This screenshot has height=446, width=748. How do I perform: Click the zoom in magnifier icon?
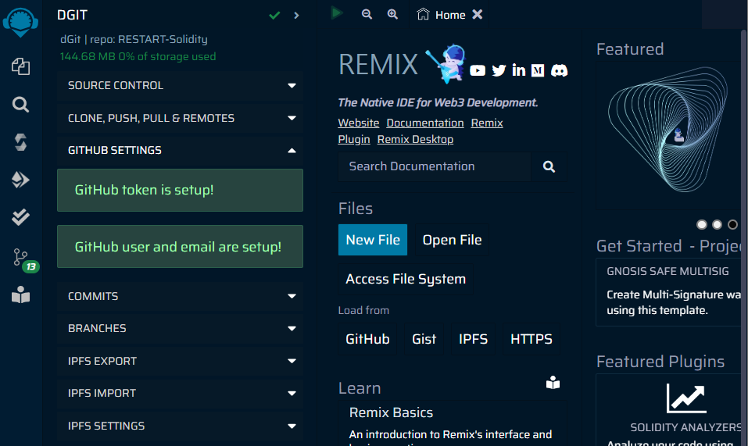point(392,14)
